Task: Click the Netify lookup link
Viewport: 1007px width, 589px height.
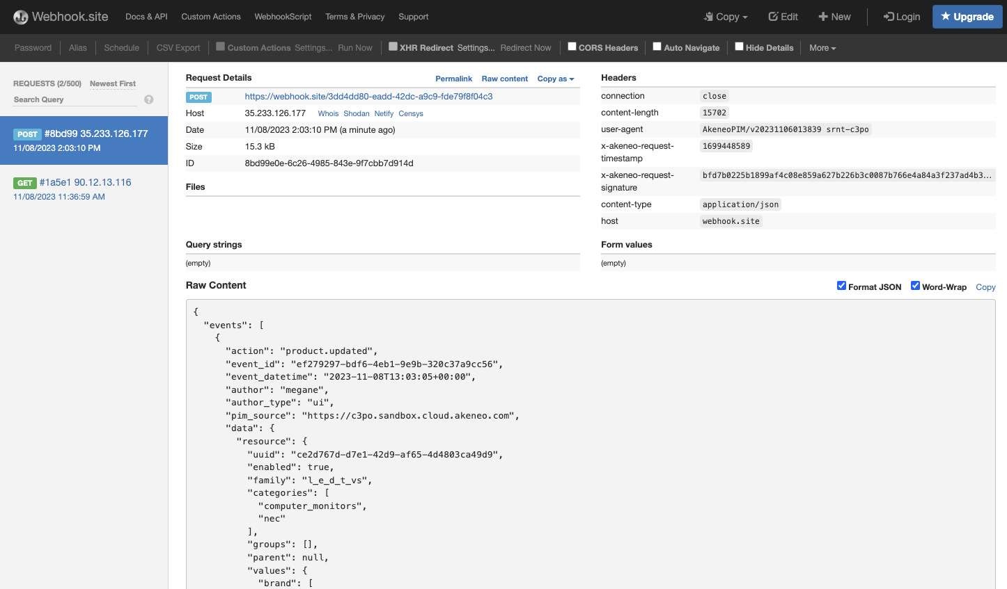Action: click(x=384, y=113)
